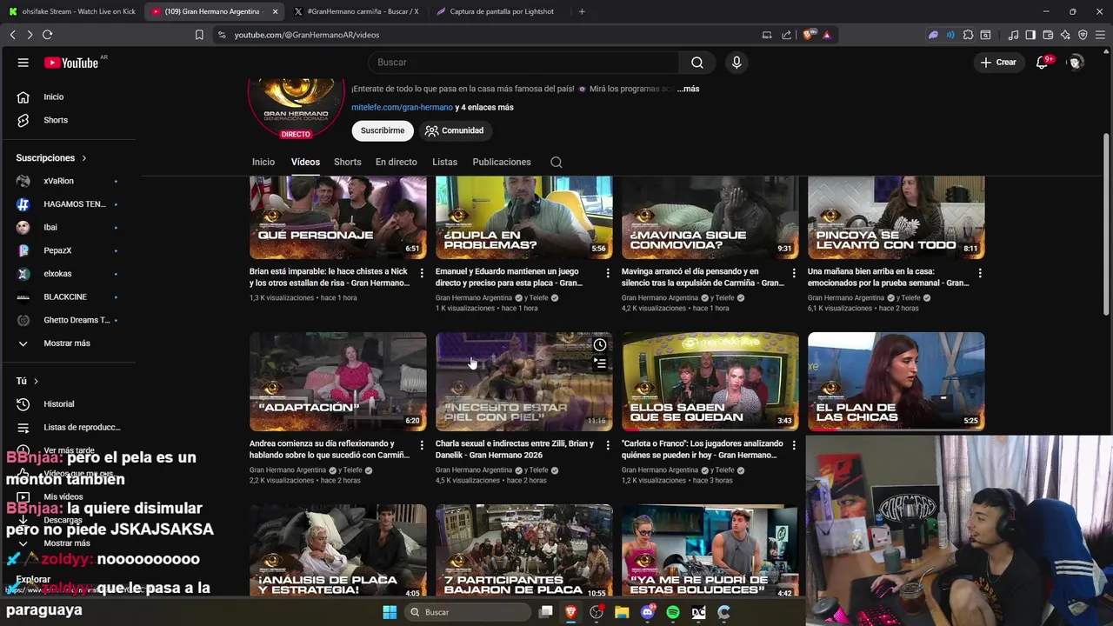Search within the channel using magnifier icon
1113x626 pixels.
pos(556,163)
